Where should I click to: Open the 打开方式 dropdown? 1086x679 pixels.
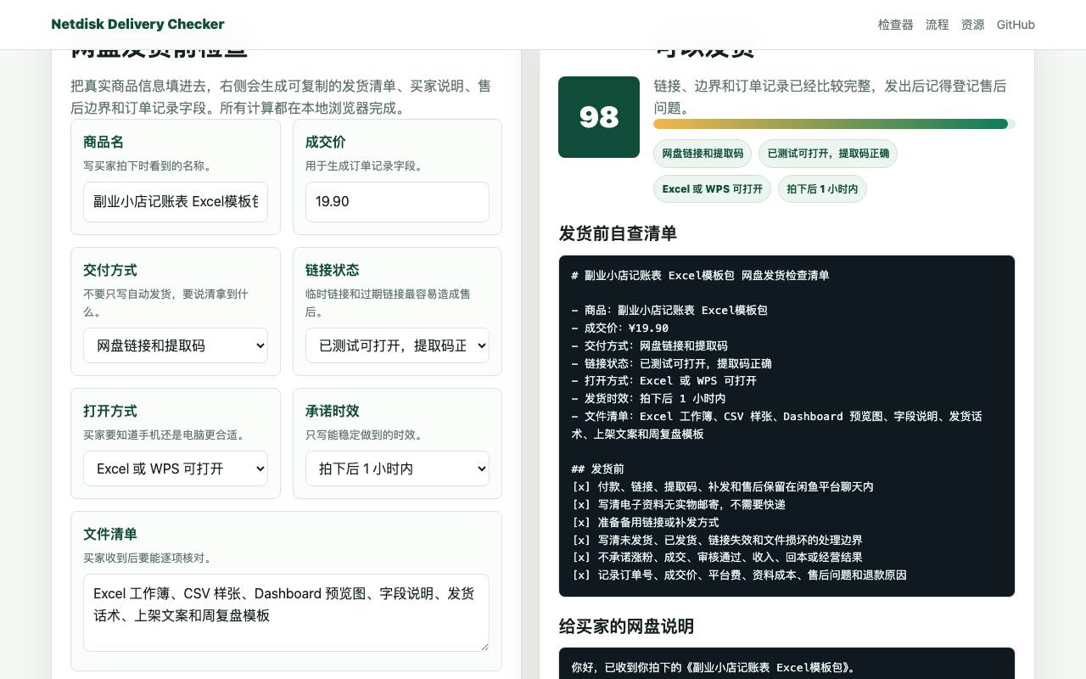[176, 469]
